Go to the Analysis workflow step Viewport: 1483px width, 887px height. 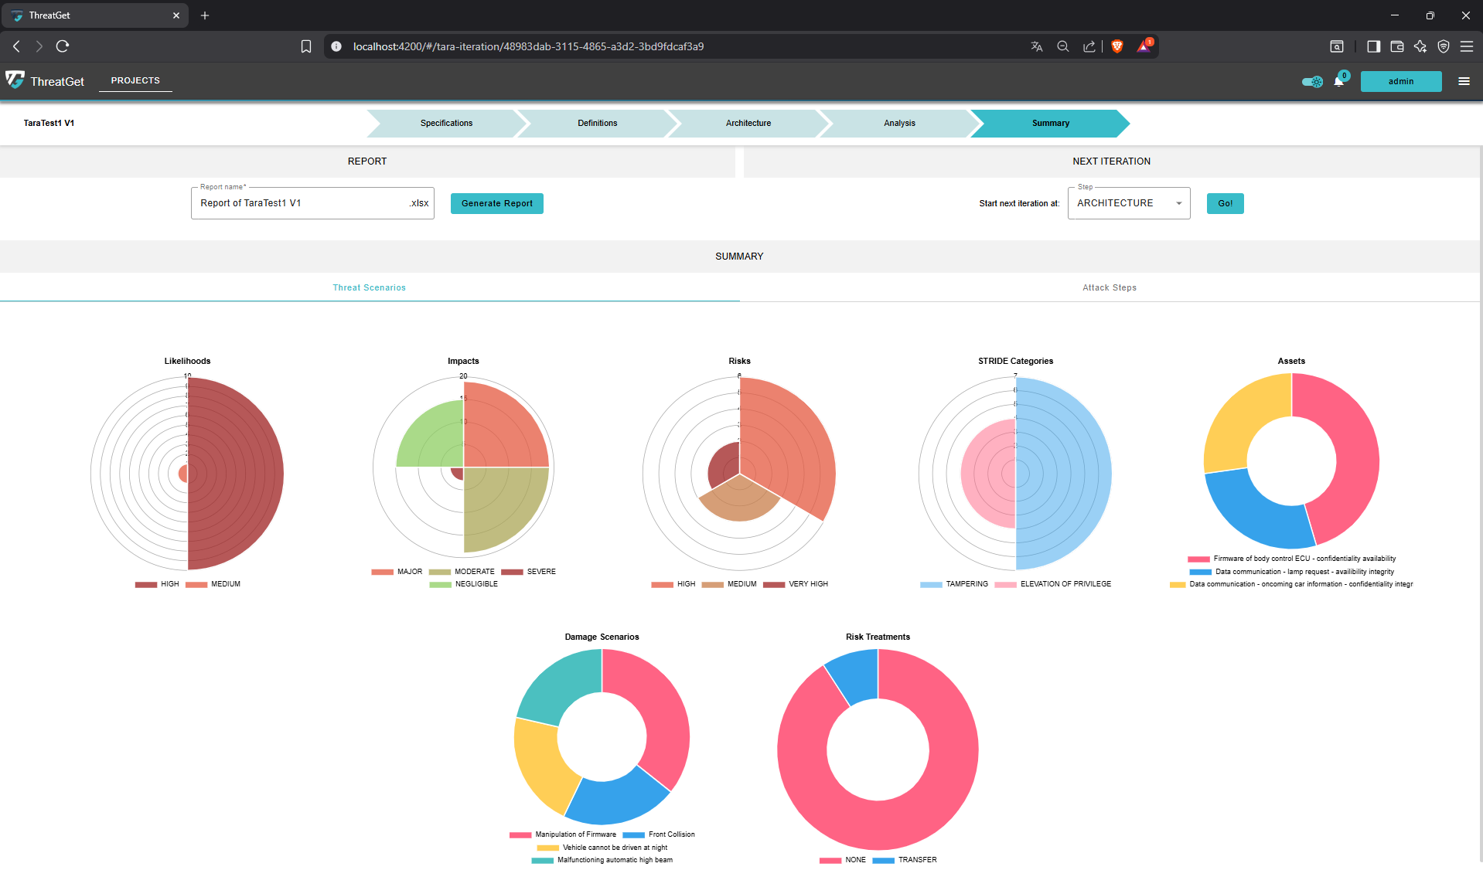tap(898, 124)
